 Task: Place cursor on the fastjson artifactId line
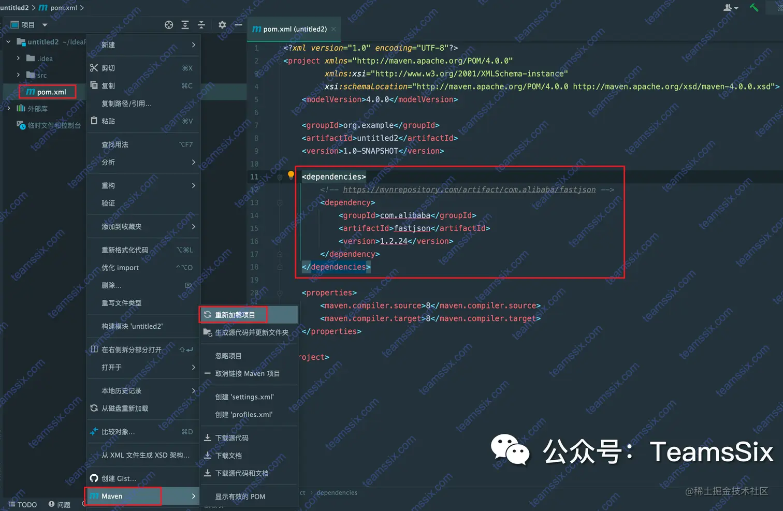pos(414,228)
